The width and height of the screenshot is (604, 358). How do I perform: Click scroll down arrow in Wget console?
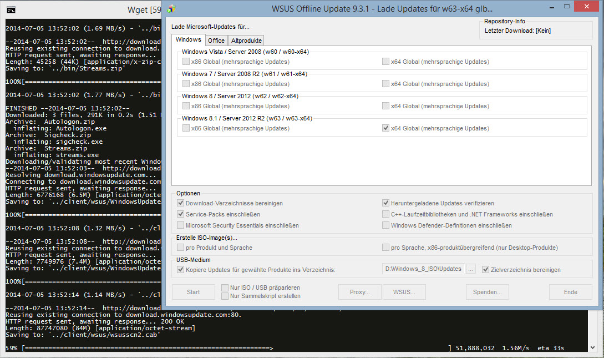592,347
